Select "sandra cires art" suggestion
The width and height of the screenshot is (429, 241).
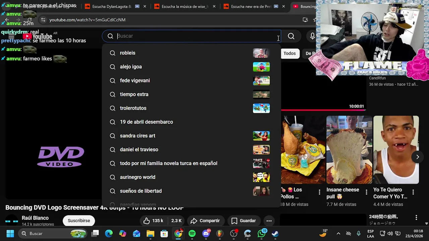[191, 136]
